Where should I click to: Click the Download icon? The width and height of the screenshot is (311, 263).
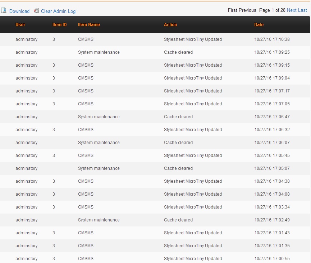point(4,10)
